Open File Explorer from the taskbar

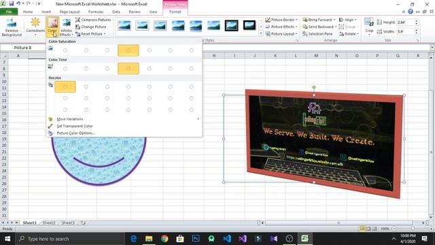click(x=149, y=239)
